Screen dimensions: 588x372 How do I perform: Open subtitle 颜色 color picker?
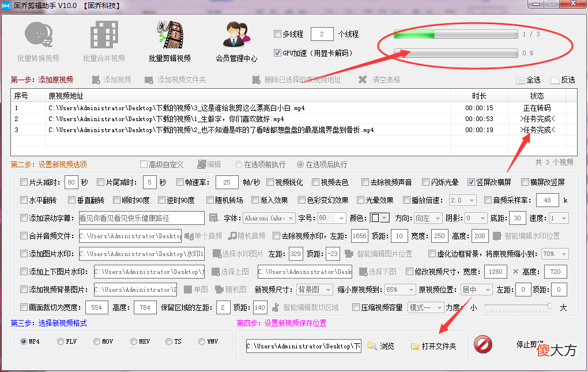(x=380, y=218)
